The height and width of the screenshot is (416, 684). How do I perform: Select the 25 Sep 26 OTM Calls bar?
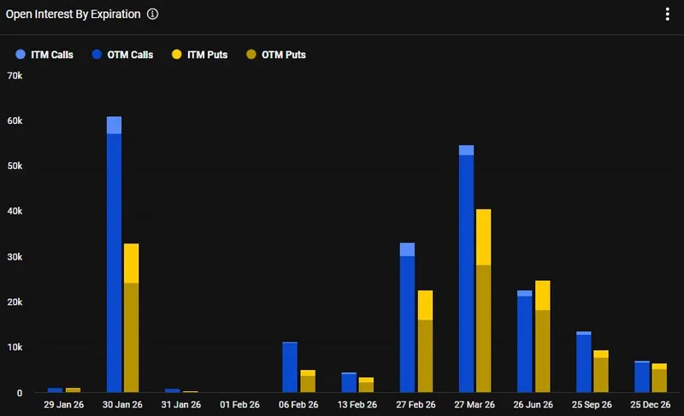tap(583, 363)
